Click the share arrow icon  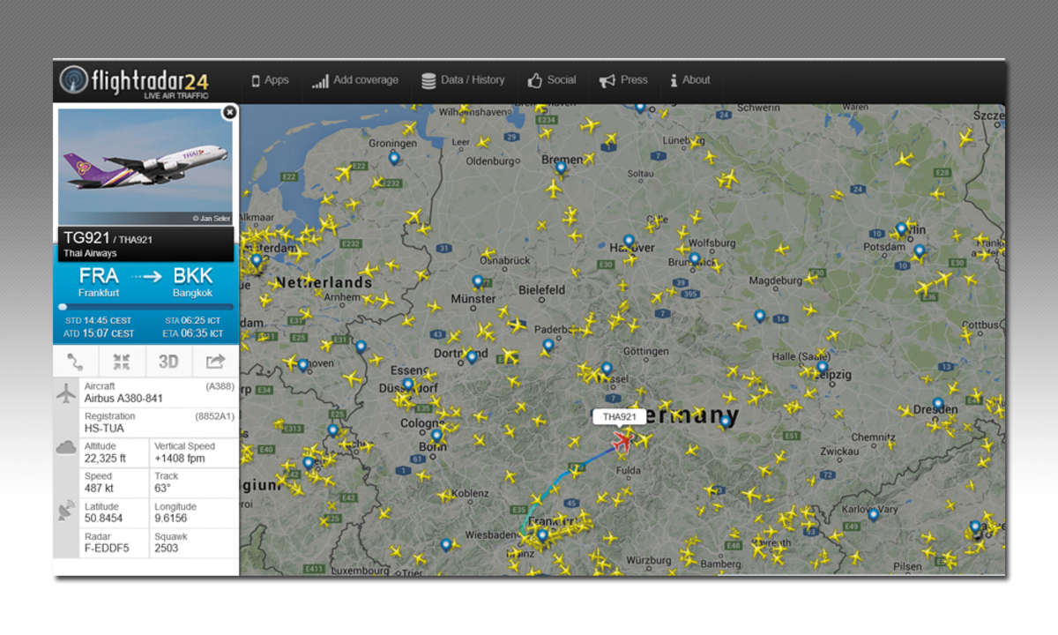(x=215, y=361)
